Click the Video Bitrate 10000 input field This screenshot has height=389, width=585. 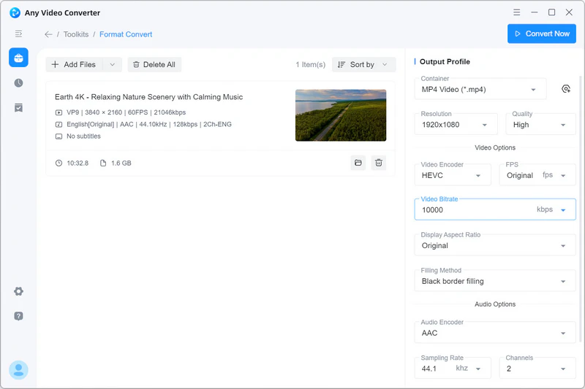click(475, 209)
